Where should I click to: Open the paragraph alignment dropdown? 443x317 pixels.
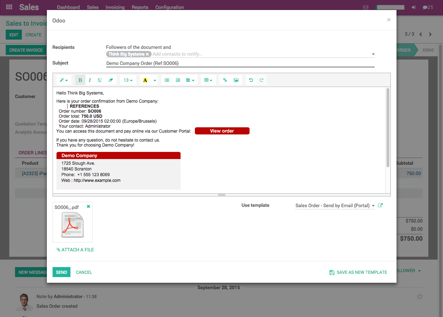click(190, 80)
